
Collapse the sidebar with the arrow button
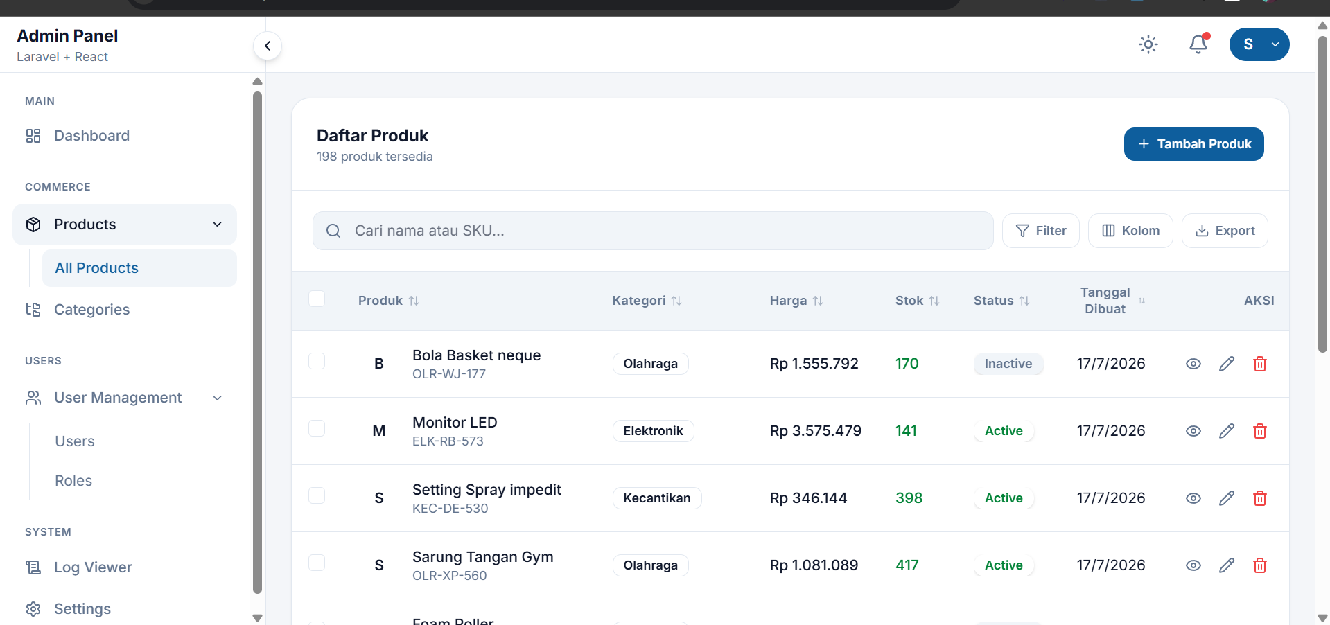point(268,46)
